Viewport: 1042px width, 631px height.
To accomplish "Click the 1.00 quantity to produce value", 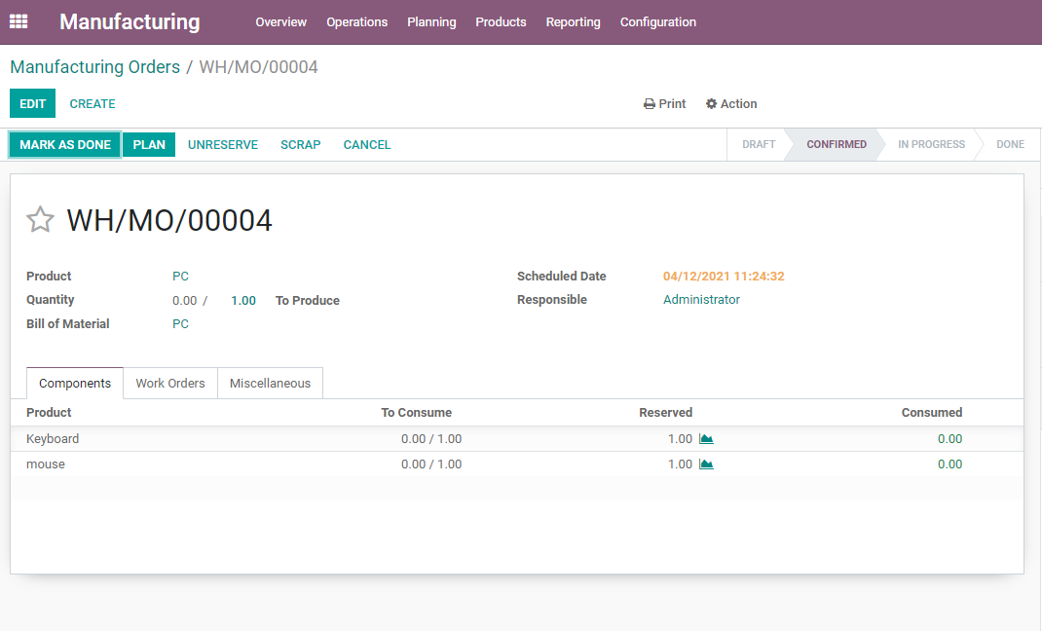I will coord(243,301).
